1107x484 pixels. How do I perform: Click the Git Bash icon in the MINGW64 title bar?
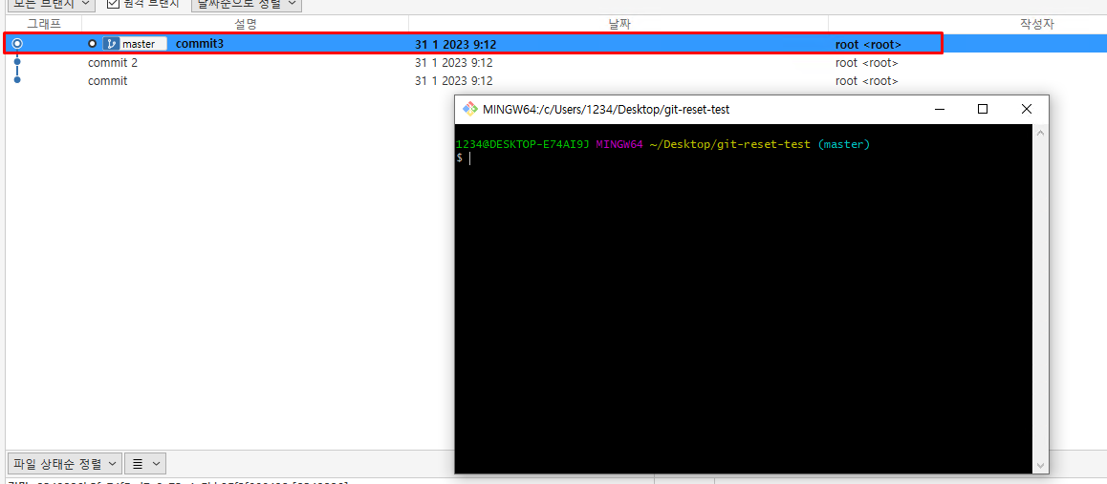click(469, 109)
